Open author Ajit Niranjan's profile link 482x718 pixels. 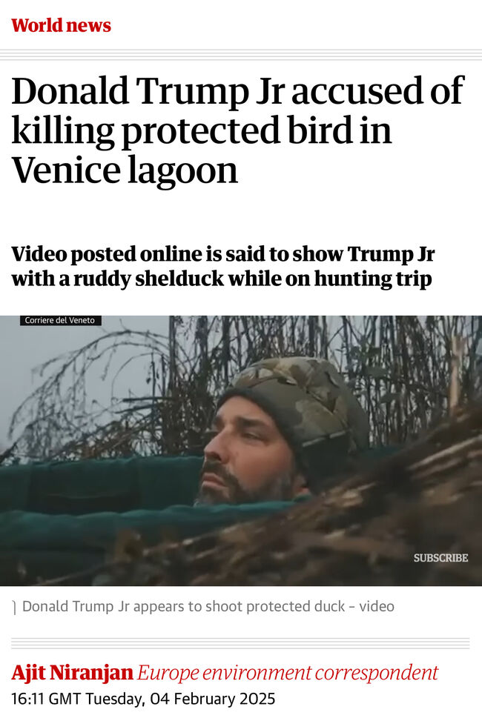(73, 673)
